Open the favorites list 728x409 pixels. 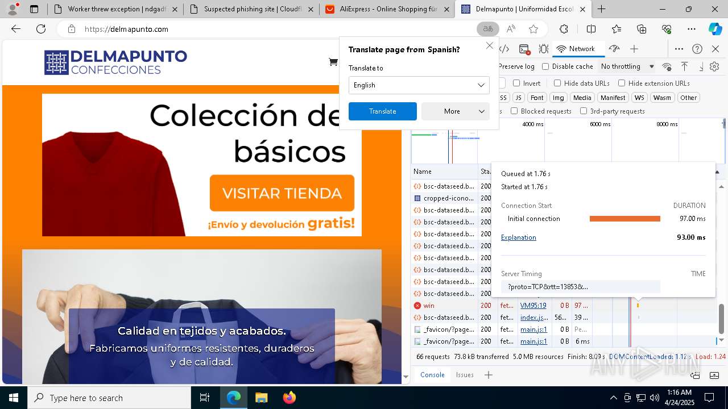(x=617, y=29)
